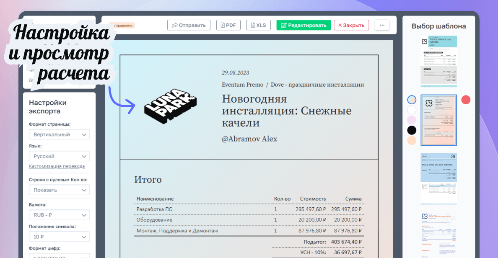Export the estimate as XLS
Viewport: 498px width, 258px height.
click(258, 25)
